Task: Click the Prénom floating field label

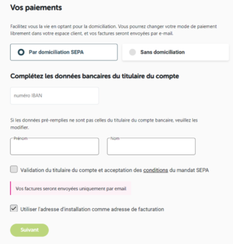Action: pyautogui.click(x=20, y=138)
